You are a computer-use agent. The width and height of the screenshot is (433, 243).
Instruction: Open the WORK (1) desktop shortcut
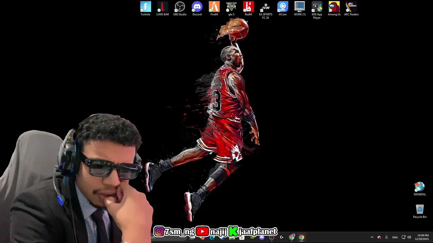pyautogui.click(x=300, y=9)
